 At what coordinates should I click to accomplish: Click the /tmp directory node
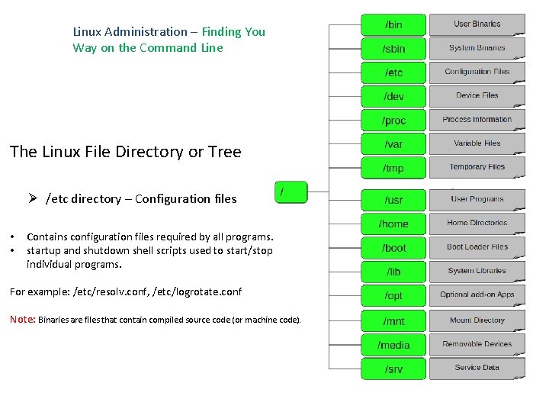click(393, 168)
